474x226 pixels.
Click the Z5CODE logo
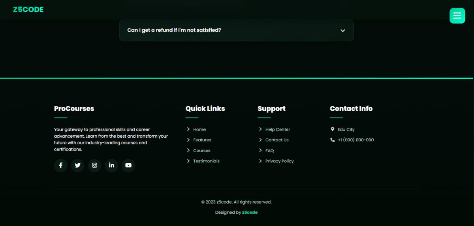[28, 10]
